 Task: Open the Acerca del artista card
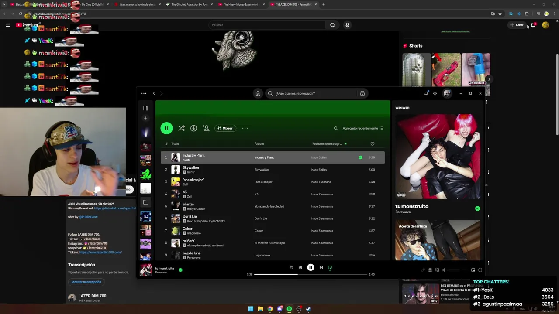pos(438,240)
